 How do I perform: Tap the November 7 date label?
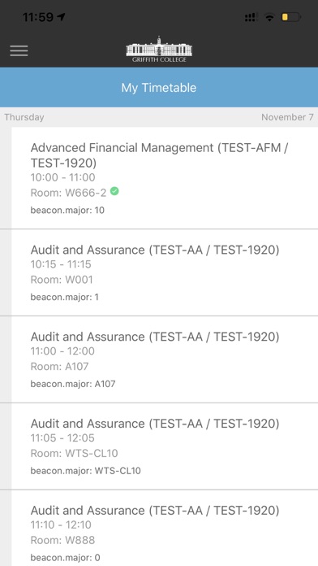click(x=287, y=117)
